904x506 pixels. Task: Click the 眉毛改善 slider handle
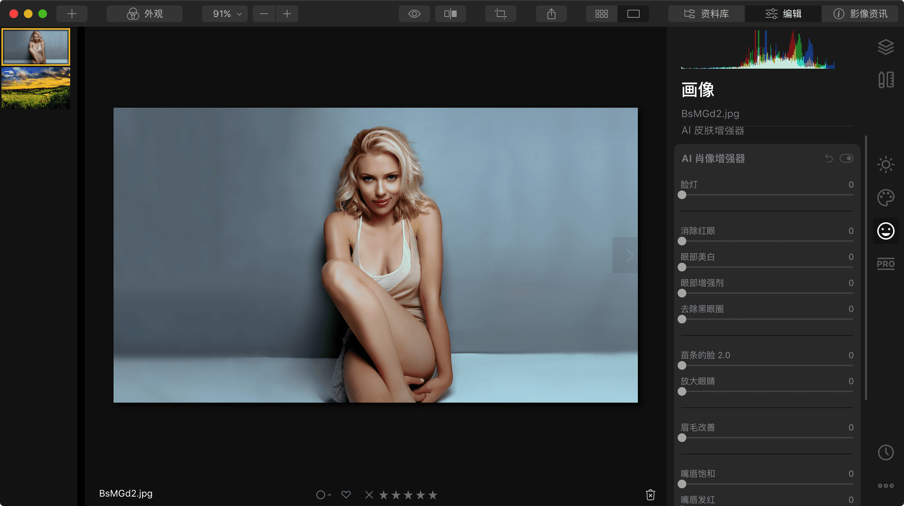coord(682,438)
